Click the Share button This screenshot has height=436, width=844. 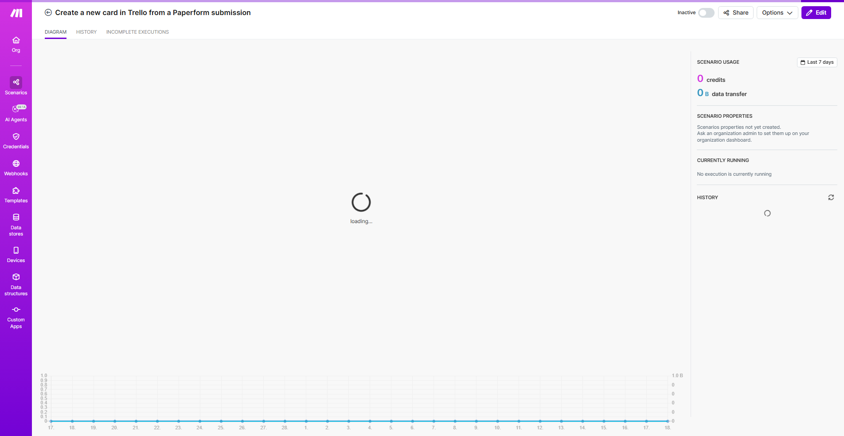point(736,13)
